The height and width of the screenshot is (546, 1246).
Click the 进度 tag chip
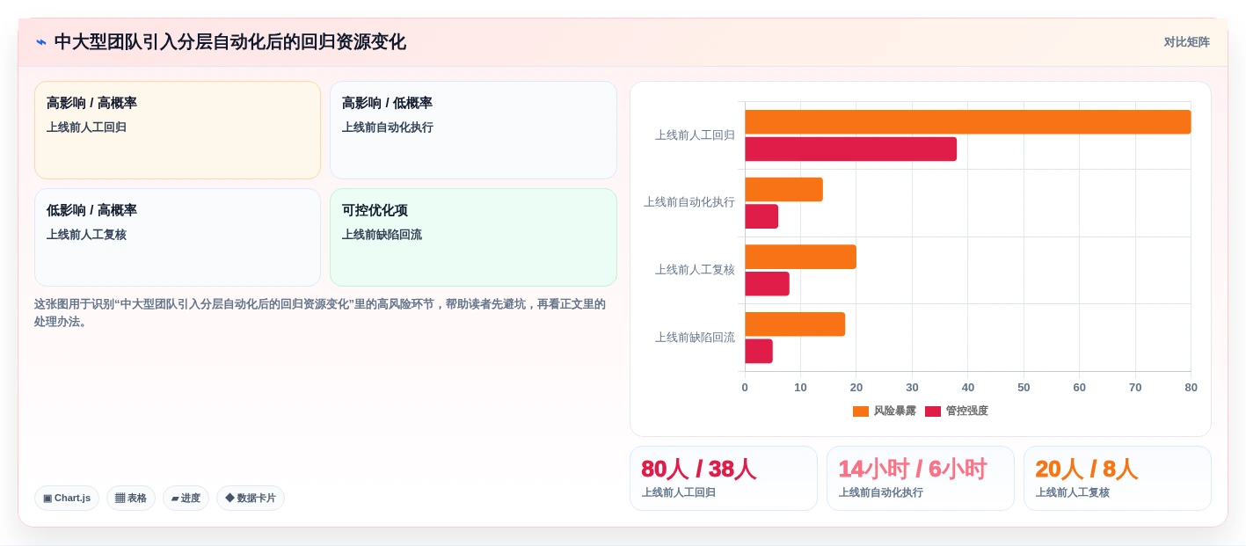[x=186, y=499]
